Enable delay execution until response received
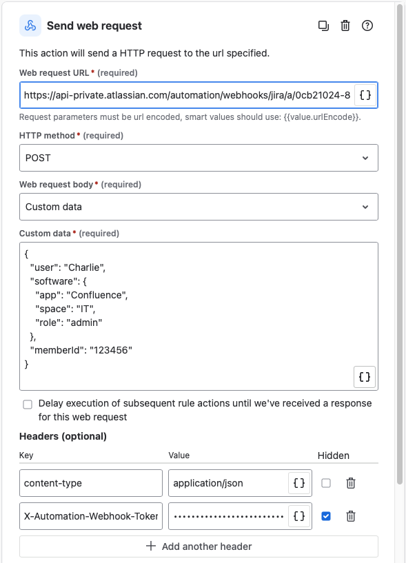The height and width of the screenshot is (563, 406). pos(28,405)
